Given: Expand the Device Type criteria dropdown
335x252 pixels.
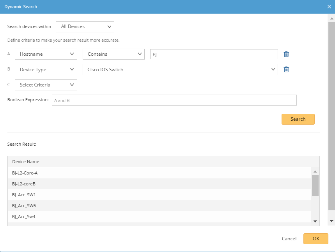Looking at the screenshot, I should [46, 70].
